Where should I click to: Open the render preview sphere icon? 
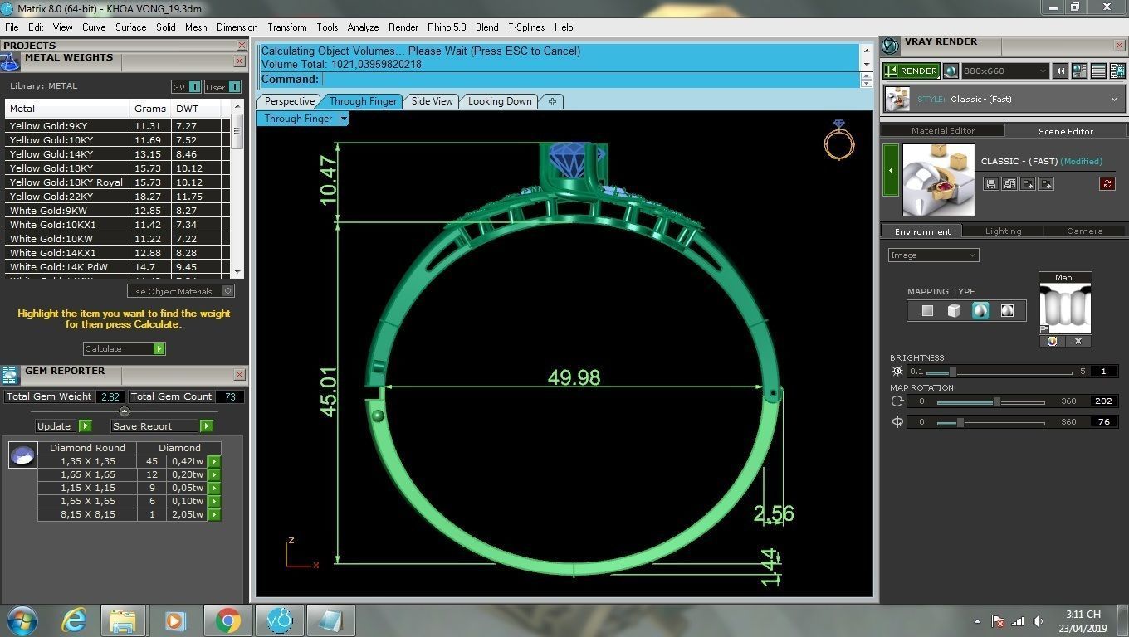tap(951, 71)
